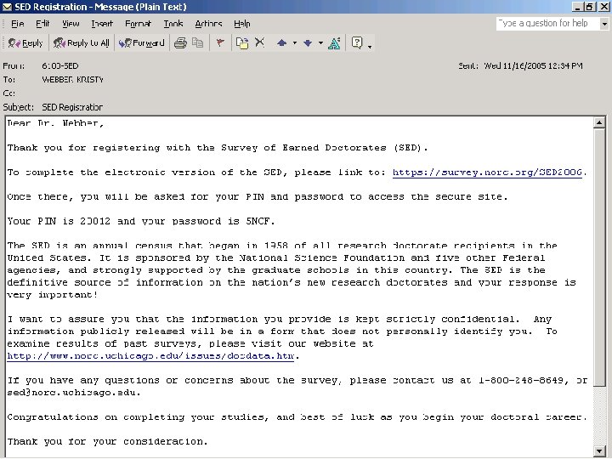The width and height of the screenshot is (612, 459).
Task: Open the File menu
Action: pyautogui.click(x=18, y=24)
